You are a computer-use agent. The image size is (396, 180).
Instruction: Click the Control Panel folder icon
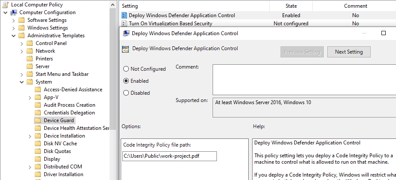point(30,43)
